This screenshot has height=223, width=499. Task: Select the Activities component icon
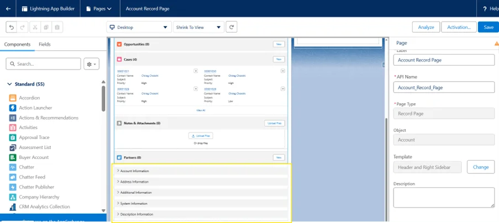tap(13, 128)
